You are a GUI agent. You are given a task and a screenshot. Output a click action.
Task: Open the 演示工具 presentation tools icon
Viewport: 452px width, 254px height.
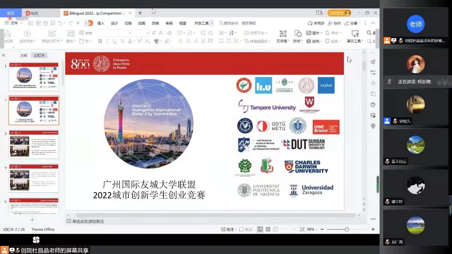[355, 33]
